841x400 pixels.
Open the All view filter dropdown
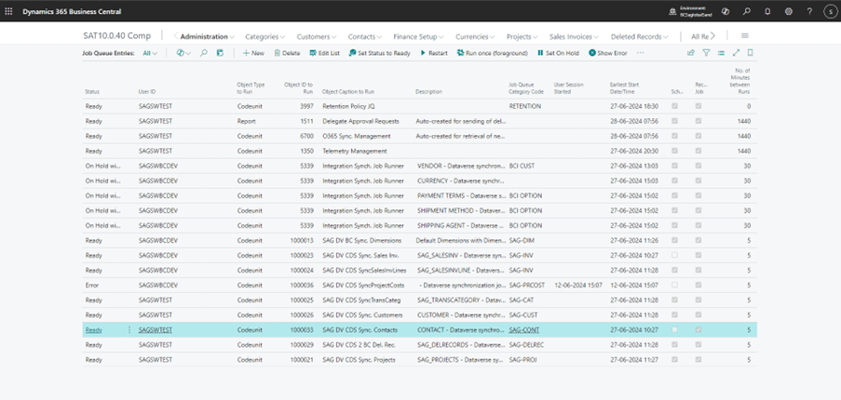point(150,53)
